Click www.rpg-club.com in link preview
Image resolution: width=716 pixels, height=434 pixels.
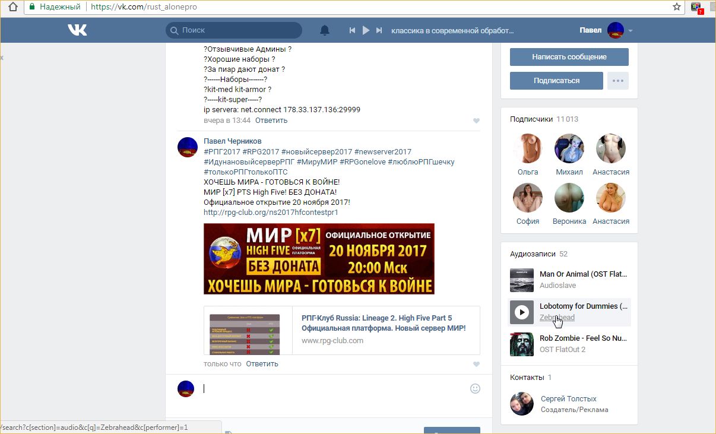[332, 341]
